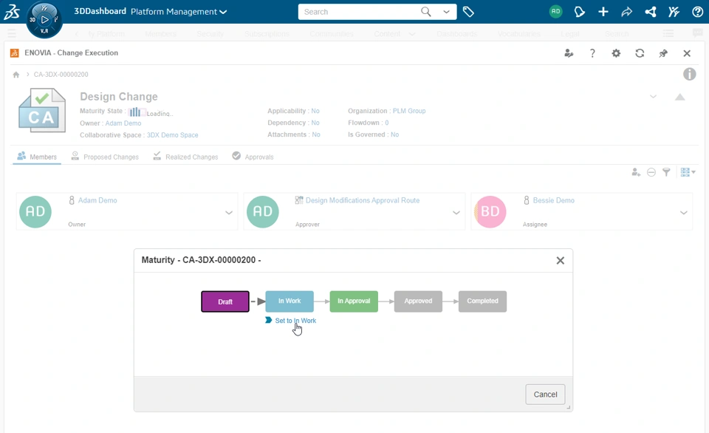Image resolution: width=709 pixels, height=433 pixels.
Task: Click Bessie Demo name on member card
Action: pyautogui.click(x=553, y=200)
